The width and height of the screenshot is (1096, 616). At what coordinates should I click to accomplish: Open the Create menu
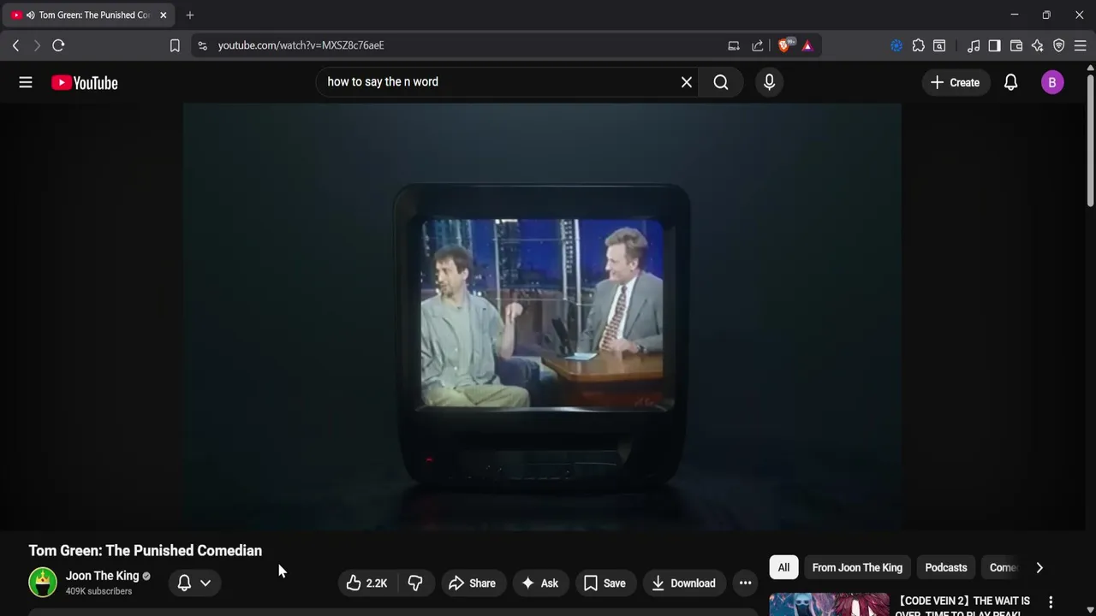955,82
